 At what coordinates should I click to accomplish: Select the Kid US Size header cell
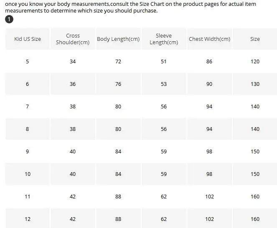pos(28,39)
